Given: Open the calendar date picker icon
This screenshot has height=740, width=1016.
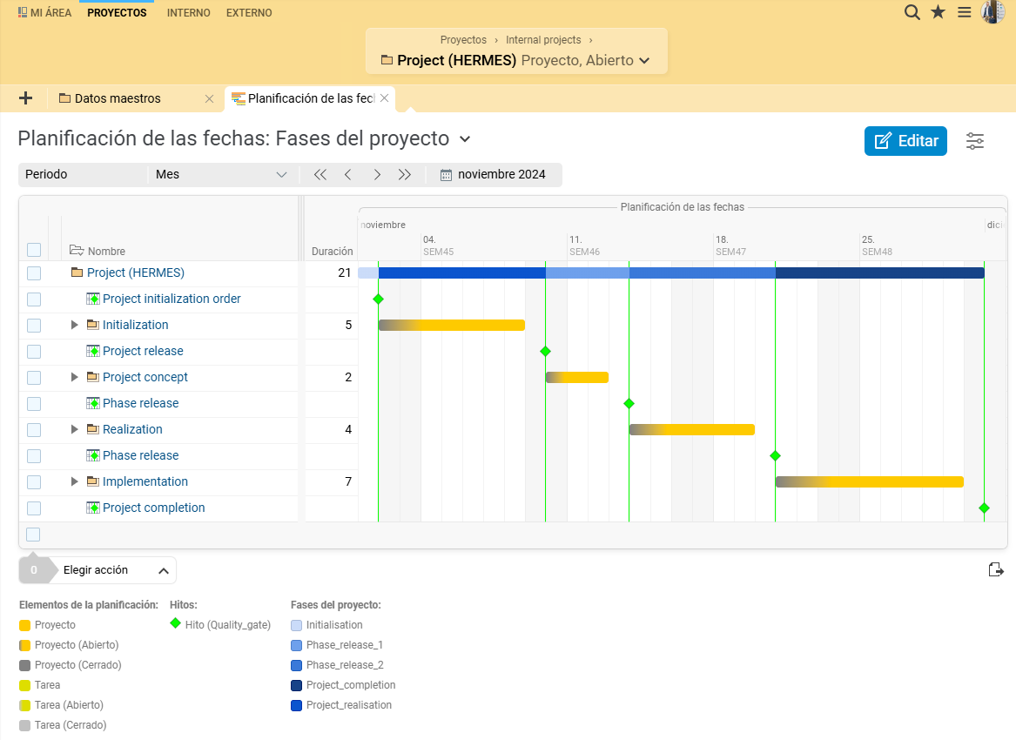Looking at the screenshot, I should coord(446,175).
